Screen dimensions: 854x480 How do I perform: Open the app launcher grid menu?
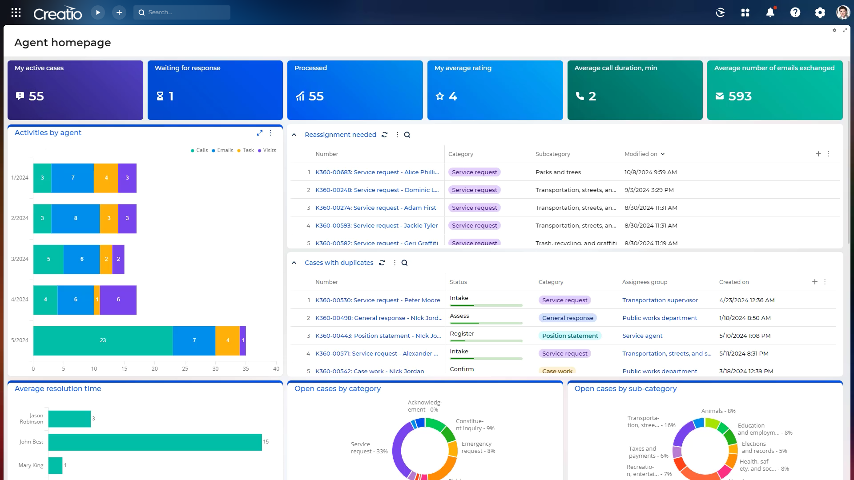(16, 12)
